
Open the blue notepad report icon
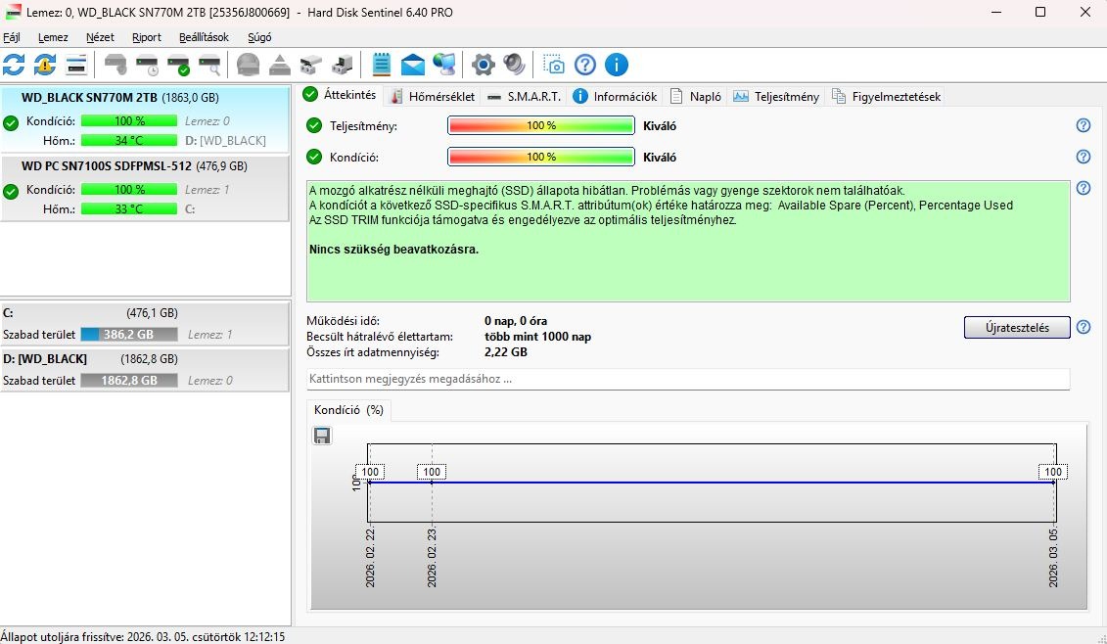(x=382, y=65)
